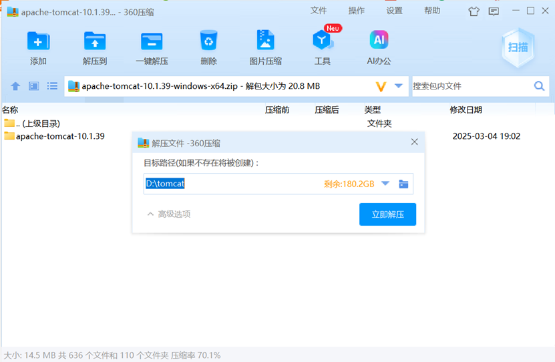Click the 立即解压 button

click(x=387, y=214)
